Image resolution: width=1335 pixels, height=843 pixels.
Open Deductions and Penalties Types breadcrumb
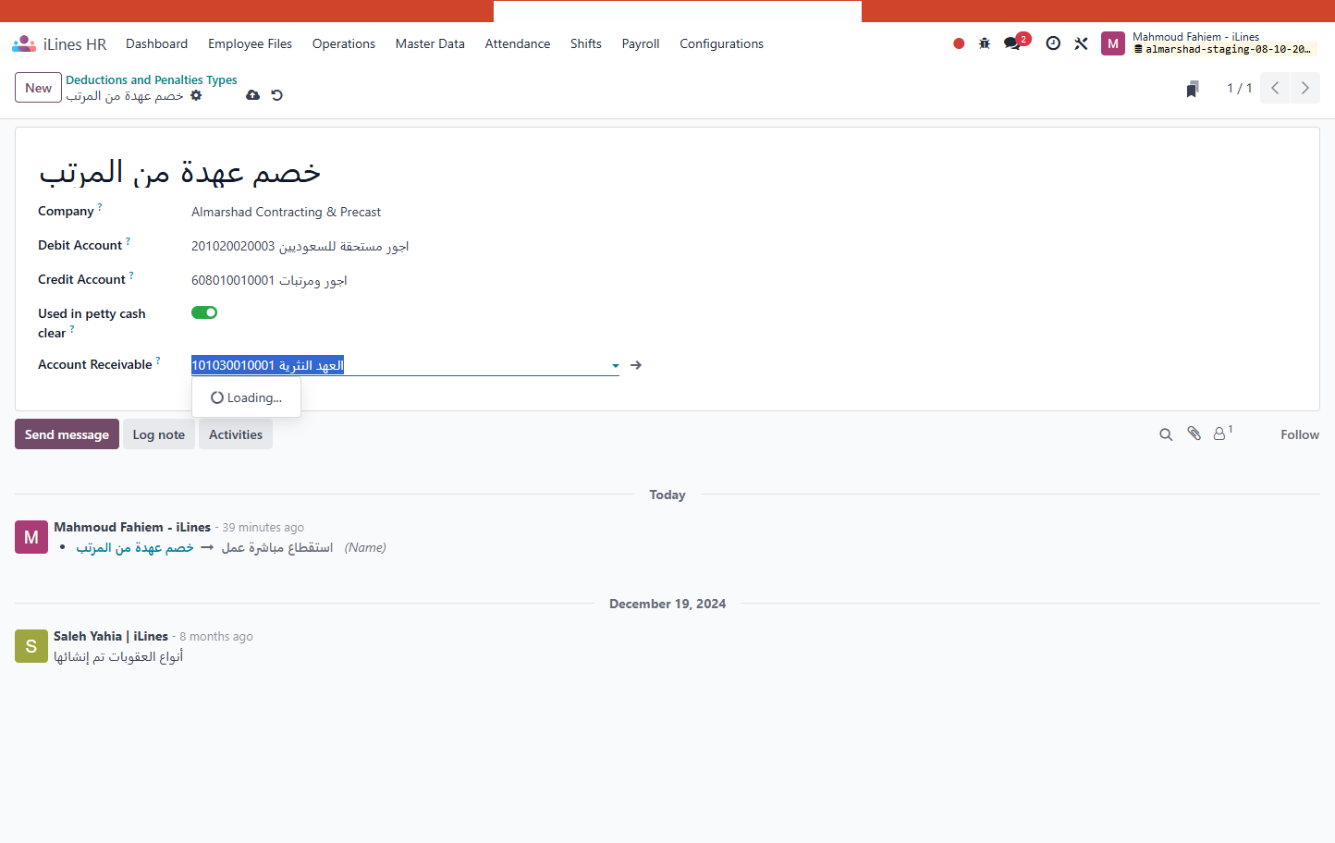click(x=152, y=79)
